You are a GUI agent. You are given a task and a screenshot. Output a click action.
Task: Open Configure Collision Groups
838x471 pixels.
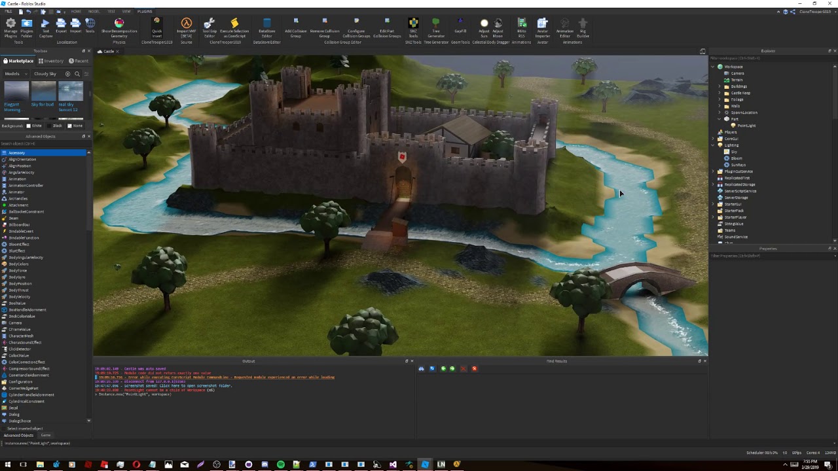pos(356,27)
